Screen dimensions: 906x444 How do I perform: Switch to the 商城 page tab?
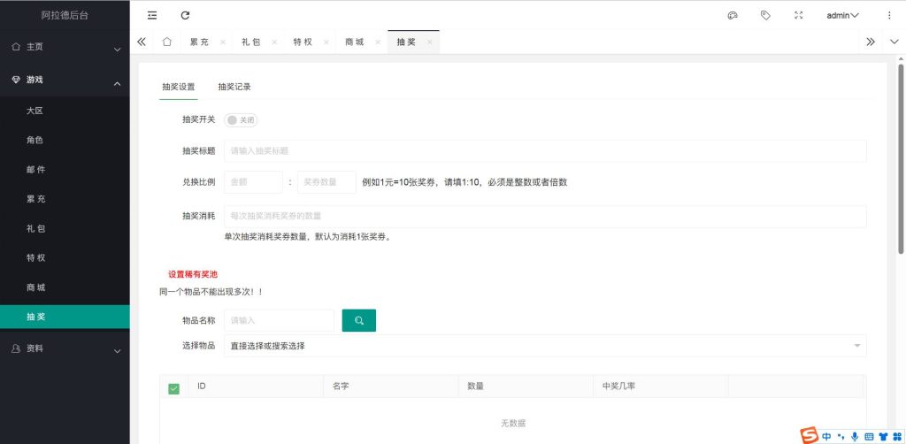(x=354, y=42)
